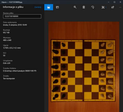Select the photo view icon in toolbar
The image size is (123, 112).
coord(49,7)
